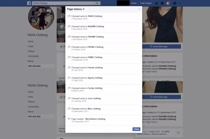This screenshot has width=210, height=139.
Task: Click the icon beside FAENG Clothing name change
Action: [69, 47]
